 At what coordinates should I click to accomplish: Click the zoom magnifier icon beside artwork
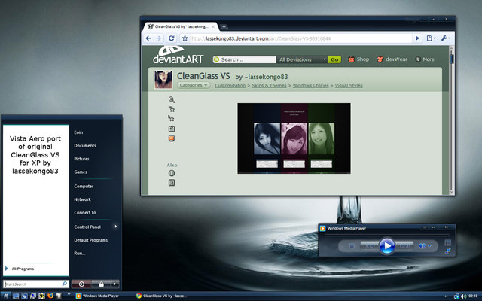click(x=172, y=99)
